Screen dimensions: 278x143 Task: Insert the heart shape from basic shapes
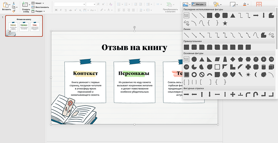pos(233,74)
